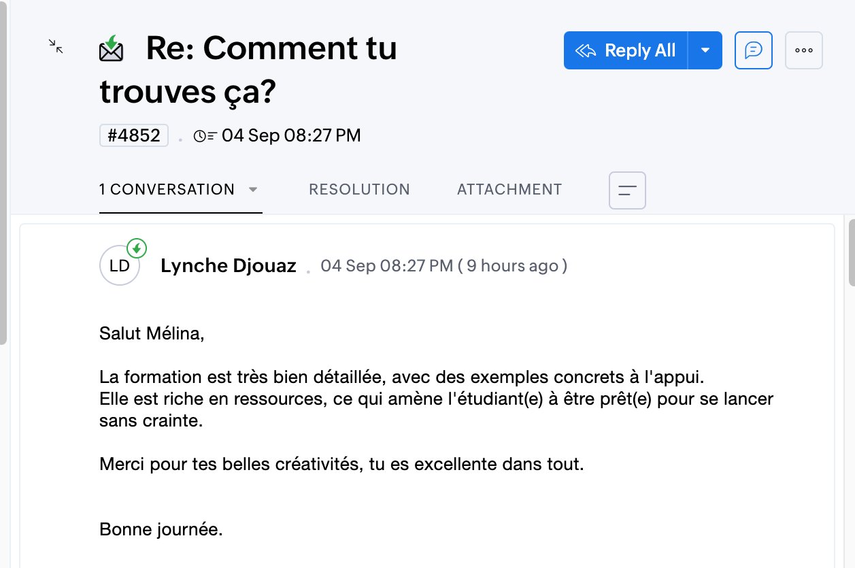Screen dimensions: 855x568
Task: Open the more options ellipsis menu
Action: pyautogui.click(x=803, y=50)
